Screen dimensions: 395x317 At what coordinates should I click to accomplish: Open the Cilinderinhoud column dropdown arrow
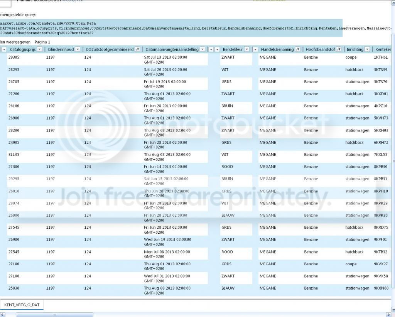pos(77,49)
